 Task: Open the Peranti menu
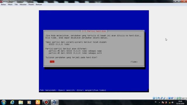[x=31, y=5]
